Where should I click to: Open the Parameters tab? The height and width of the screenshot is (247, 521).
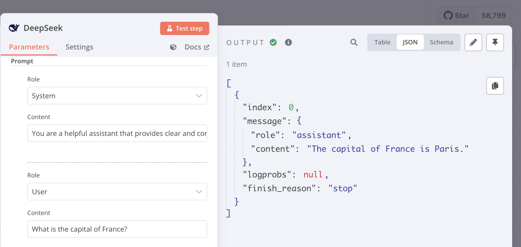pyautogui.click(x=29, y=47)
